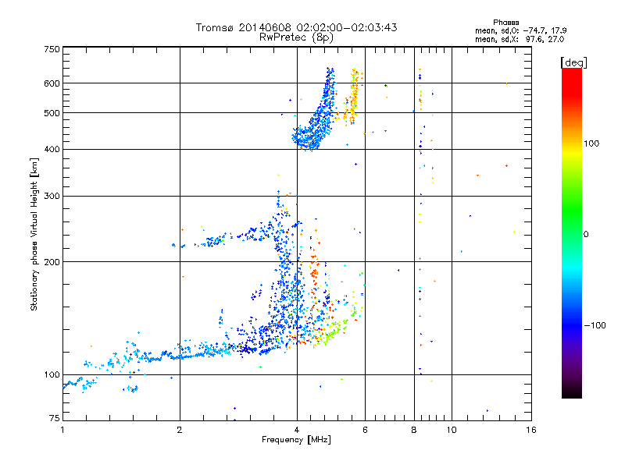Click the 'Frequency [MHz]' axis label

click(x=296, y=440)
